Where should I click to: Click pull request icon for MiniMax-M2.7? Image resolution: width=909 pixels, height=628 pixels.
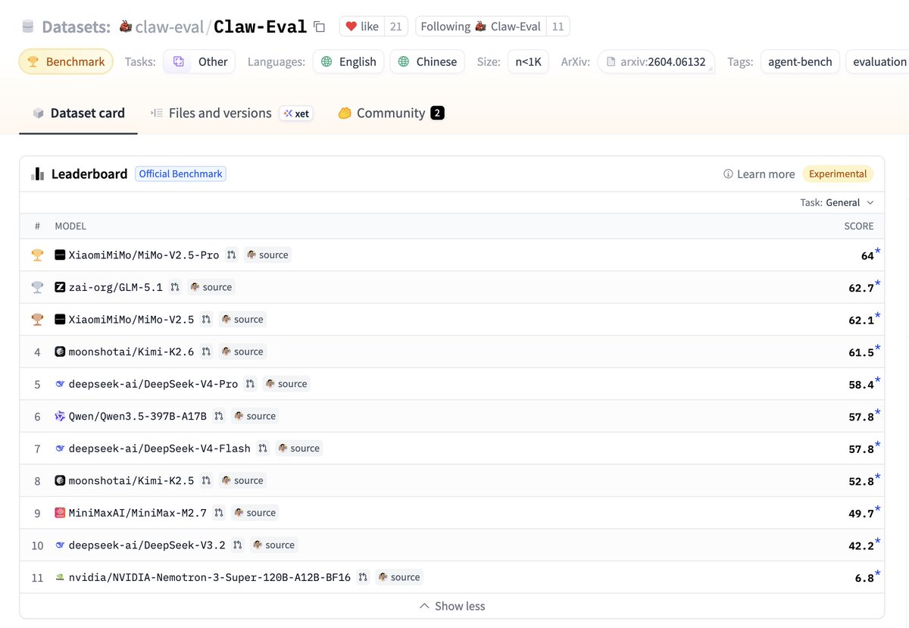[219, 513]
